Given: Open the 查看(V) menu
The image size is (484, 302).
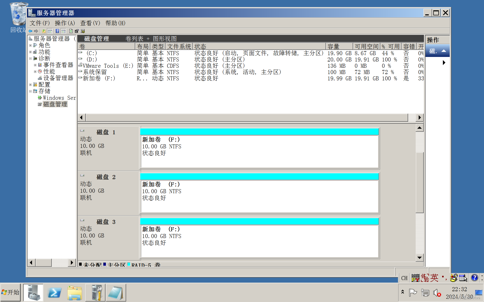Looking at the screenshot, I should tap(90, 23).
